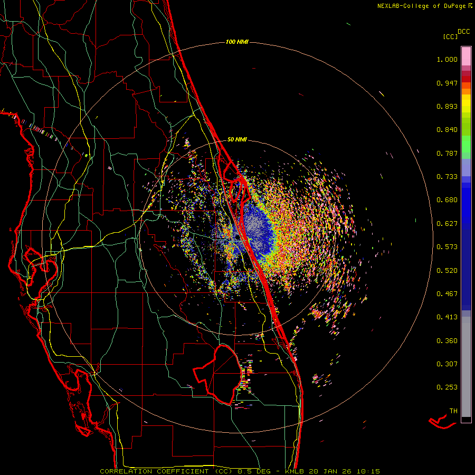
Task: Click the 100 NMI range ring label
Action: (237, 42)
